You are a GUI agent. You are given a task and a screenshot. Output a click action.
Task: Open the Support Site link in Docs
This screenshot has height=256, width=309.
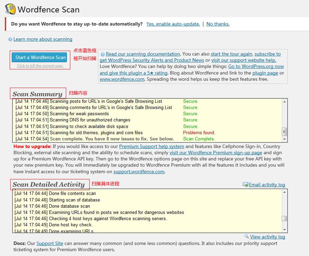click(50, 244)
